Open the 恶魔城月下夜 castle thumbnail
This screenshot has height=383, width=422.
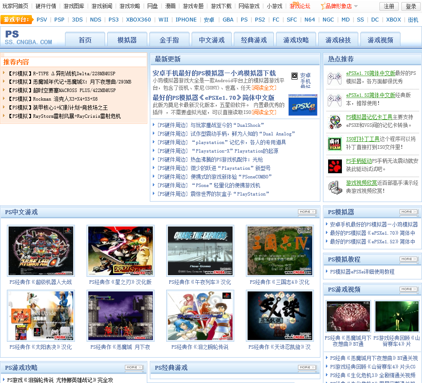(x=121, y=316)
